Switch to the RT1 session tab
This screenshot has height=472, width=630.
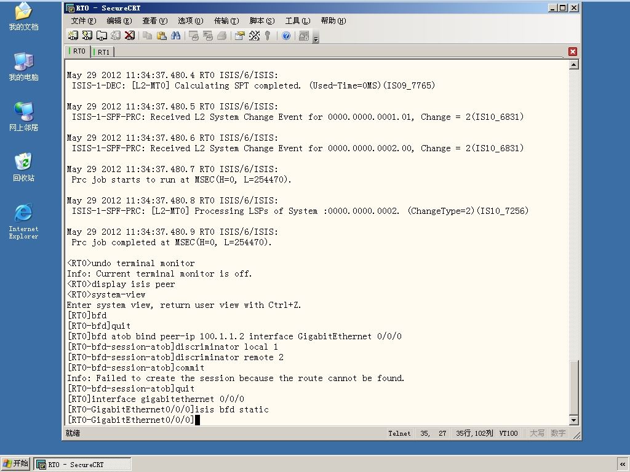(x=103, y=52)
